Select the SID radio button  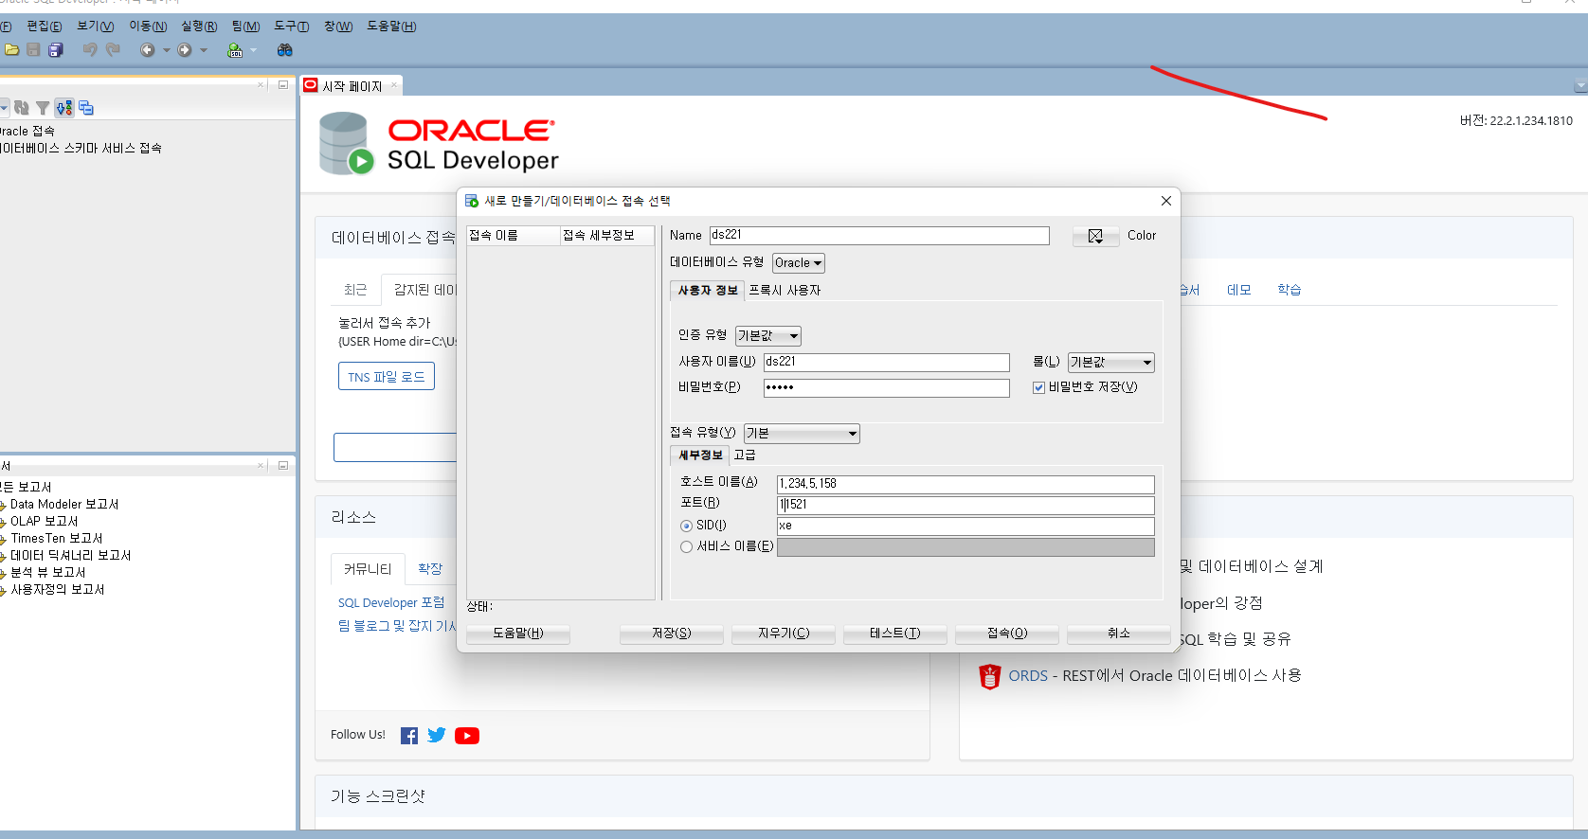point(686,526)
